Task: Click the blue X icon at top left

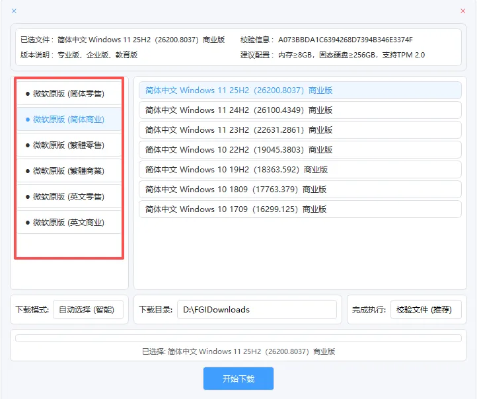Action: [x=14, y=11]
